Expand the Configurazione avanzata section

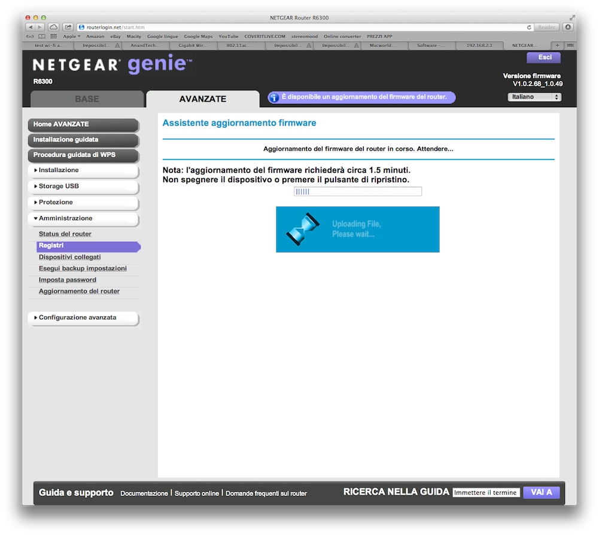click(x=83, y=317)
